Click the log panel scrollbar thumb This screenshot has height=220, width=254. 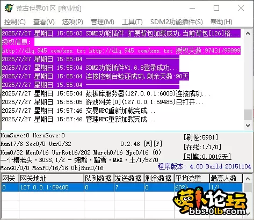point(248,115)
